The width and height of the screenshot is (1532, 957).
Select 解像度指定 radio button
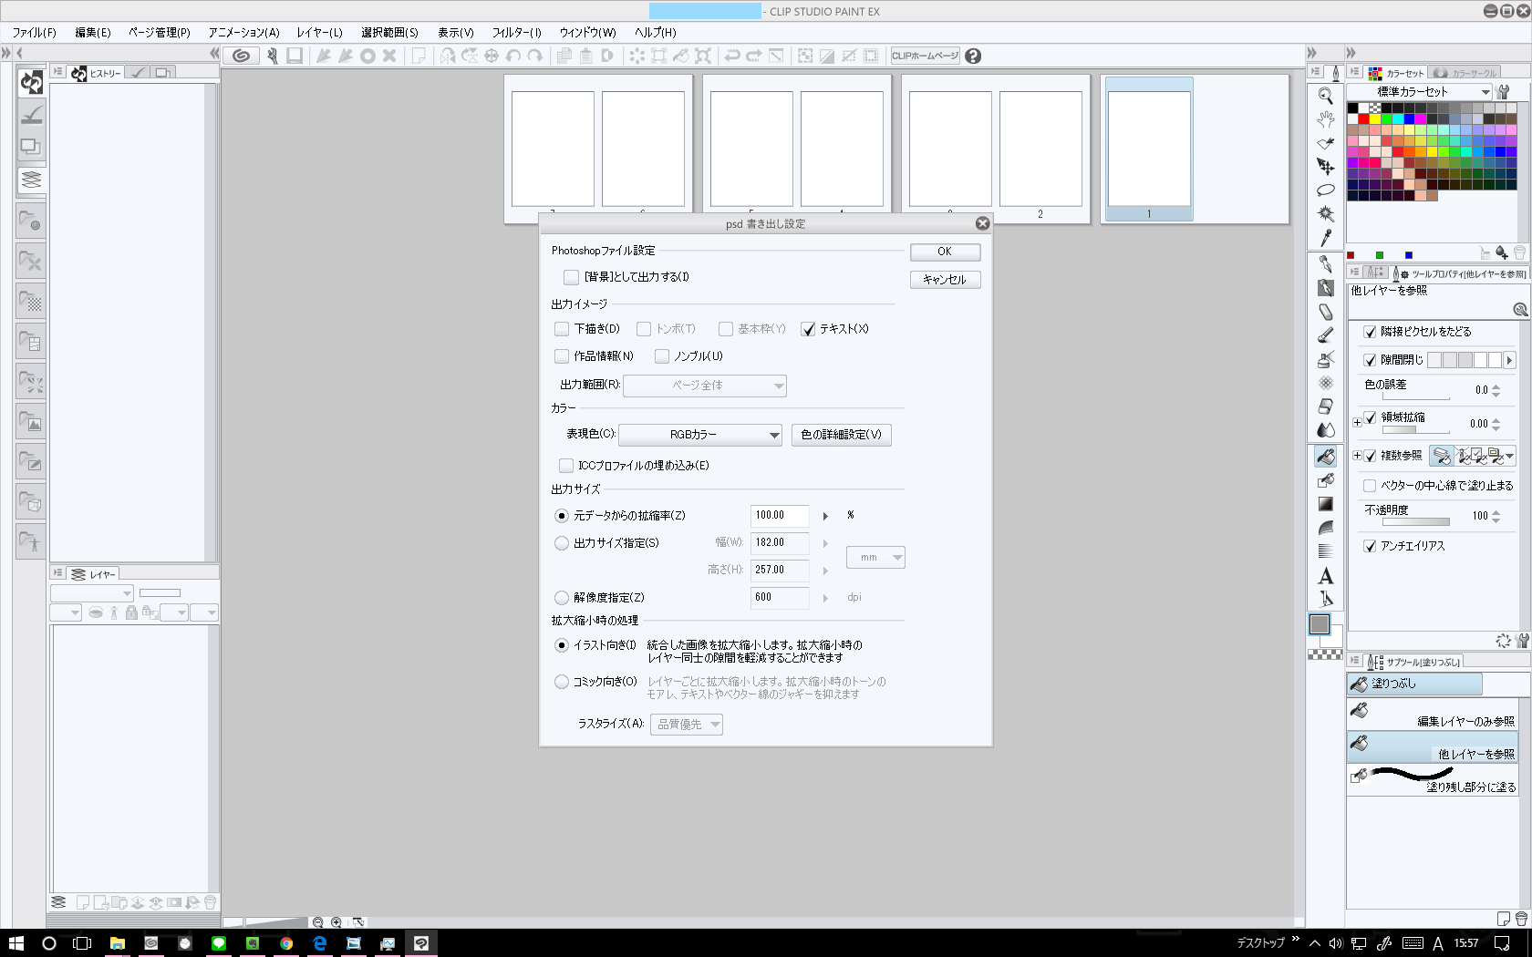coord(562,598)
